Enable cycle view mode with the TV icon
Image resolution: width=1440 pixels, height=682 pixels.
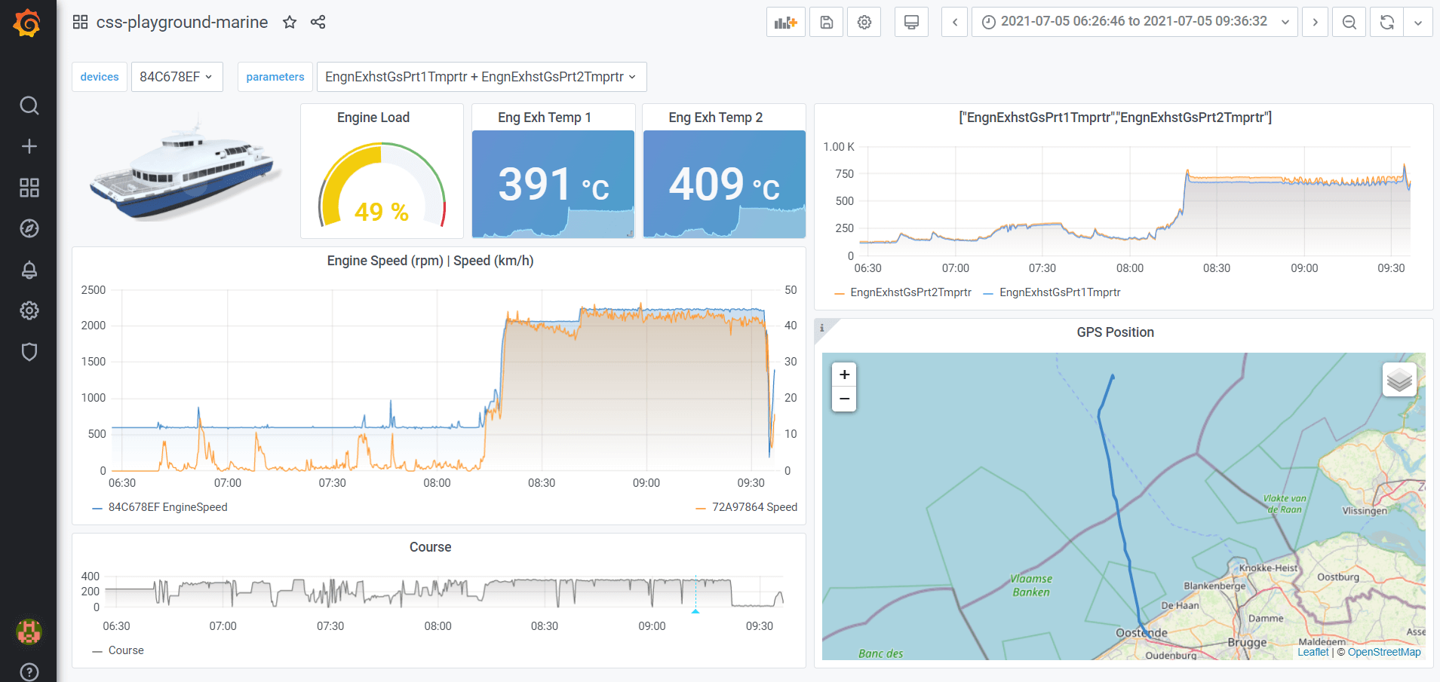pos(911,22)
